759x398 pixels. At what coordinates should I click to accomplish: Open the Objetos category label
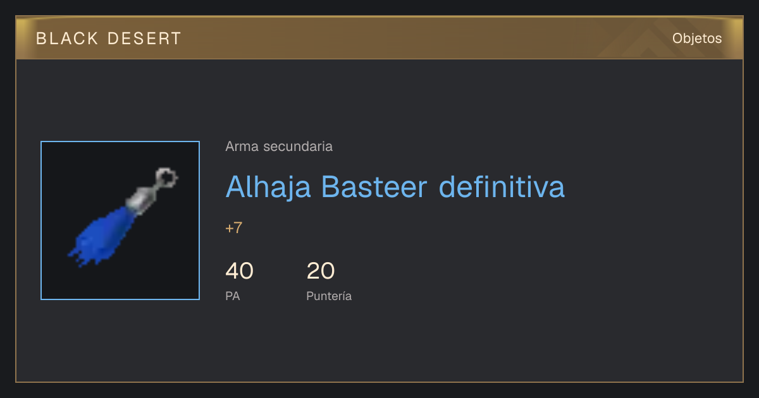pos(697,39)
